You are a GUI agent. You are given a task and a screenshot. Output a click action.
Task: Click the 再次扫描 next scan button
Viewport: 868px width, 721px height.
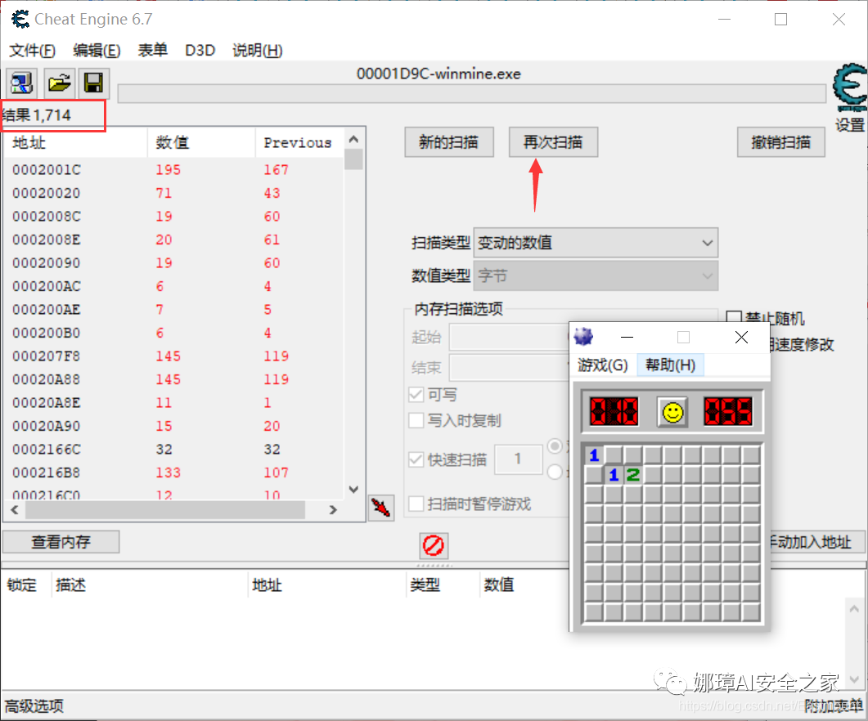coord(553,142)
